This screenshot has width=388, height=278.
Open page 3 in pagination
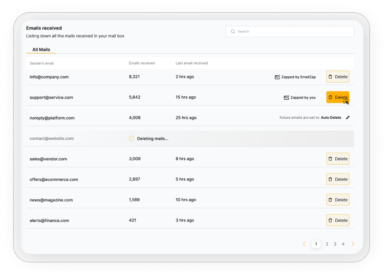point(335,244)
